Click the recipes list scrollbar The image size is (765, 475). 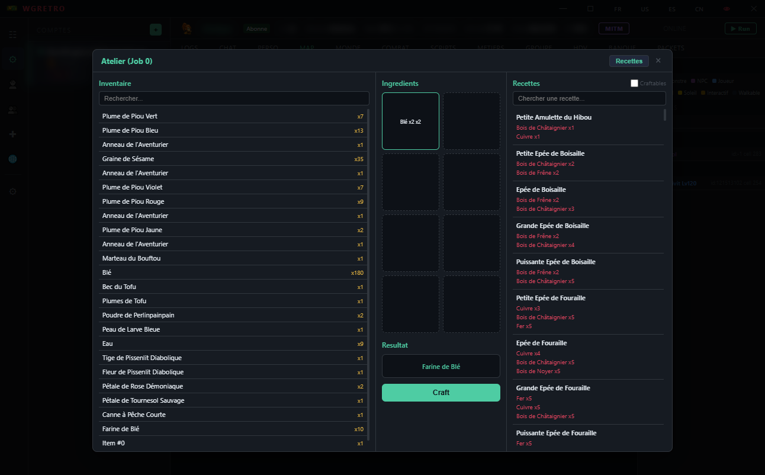point(665,115)
